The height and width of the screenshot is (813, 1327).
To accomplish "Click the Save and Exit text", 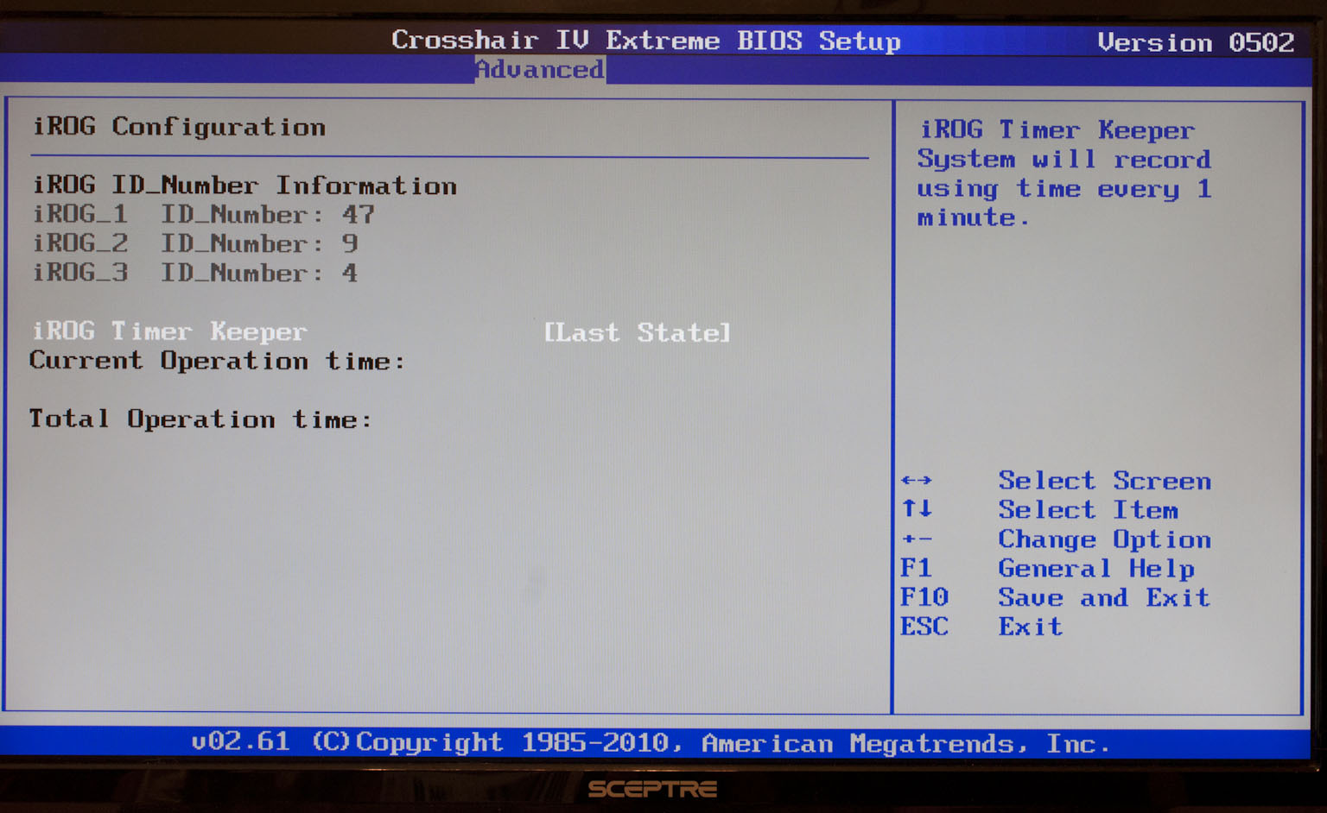I will pos(1105,597).
